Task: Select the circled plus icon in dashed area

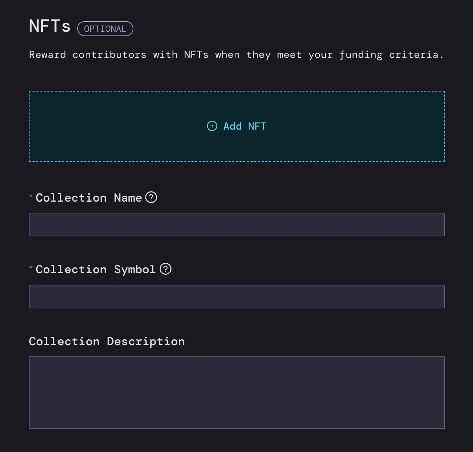Action: (212, 126)
